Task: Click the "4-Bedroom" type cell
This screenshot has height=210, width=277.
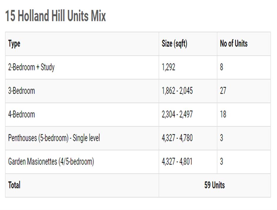Action: click(x=21, y=114)
